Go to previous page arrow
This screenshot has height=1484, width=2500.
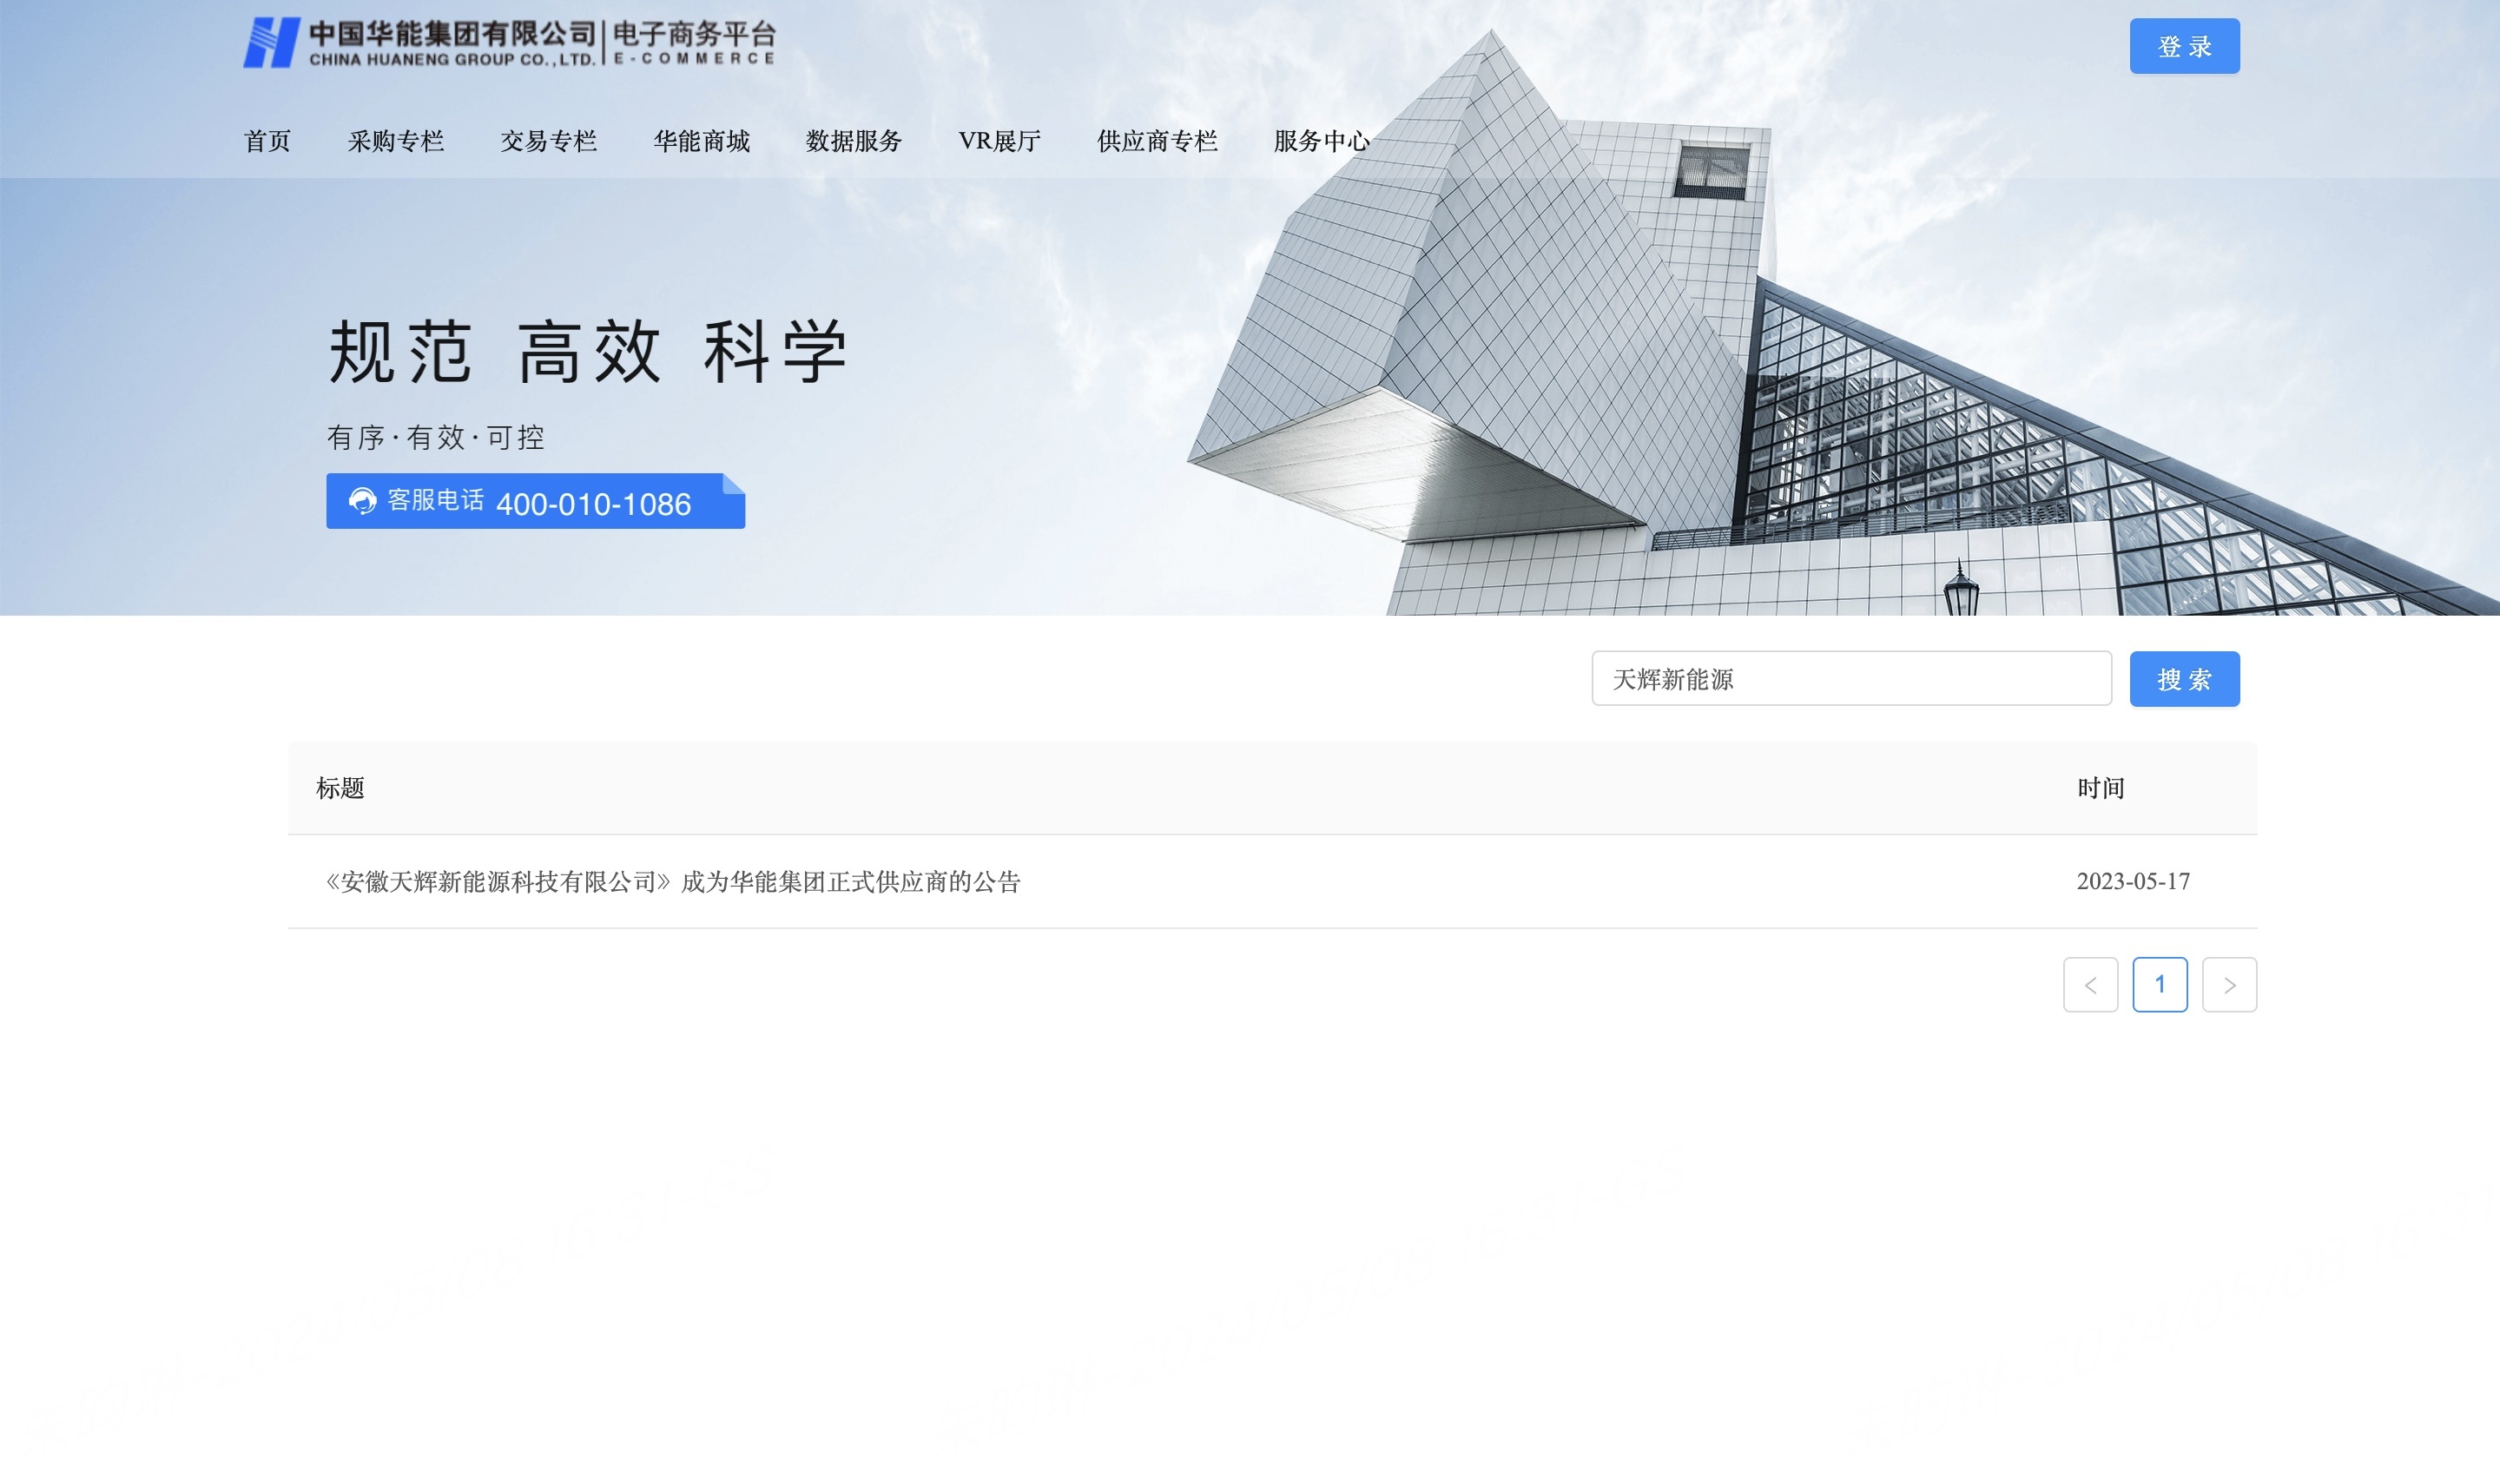(2090, 985)
